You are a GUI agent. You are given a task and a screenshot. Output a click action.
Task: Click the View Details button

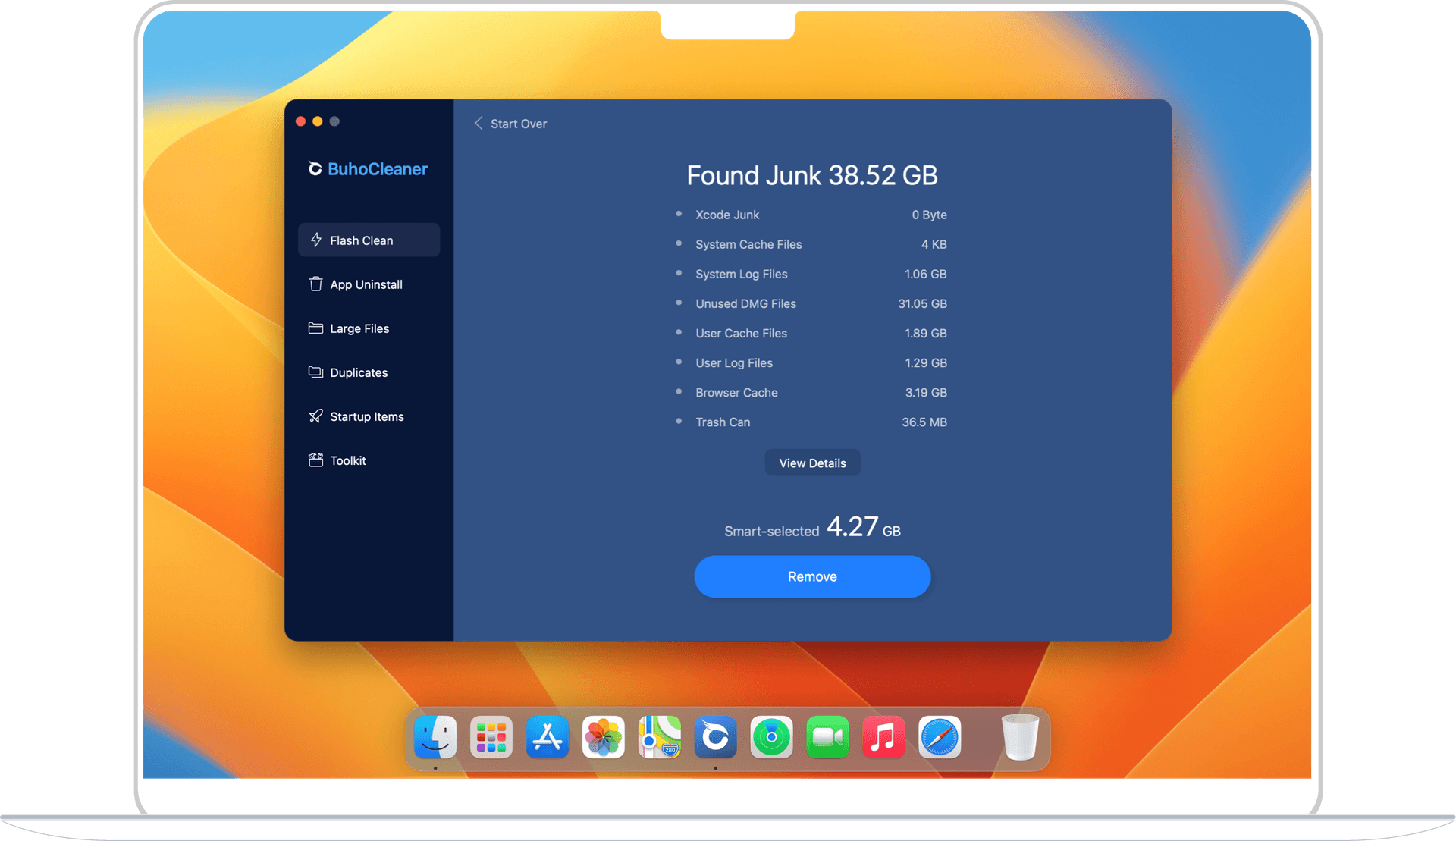812,463
